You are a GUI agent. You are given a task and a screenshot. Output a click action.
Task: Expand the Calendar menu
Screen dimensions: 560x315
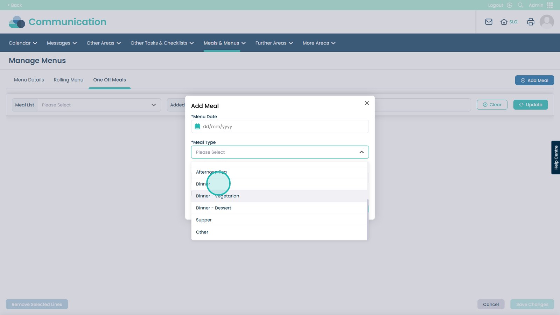23,43
